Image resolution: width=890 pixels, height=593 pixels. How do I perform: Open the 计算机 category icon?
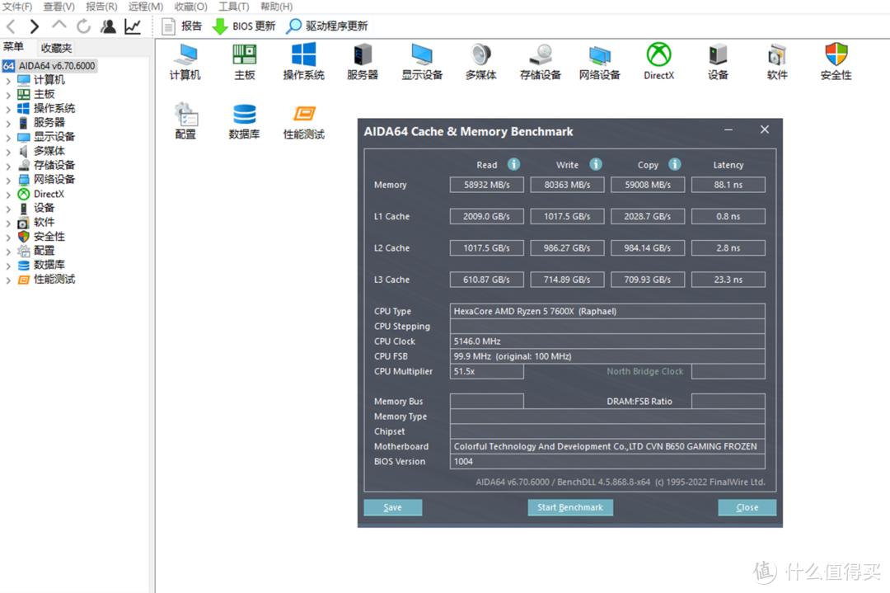[185, 60]
